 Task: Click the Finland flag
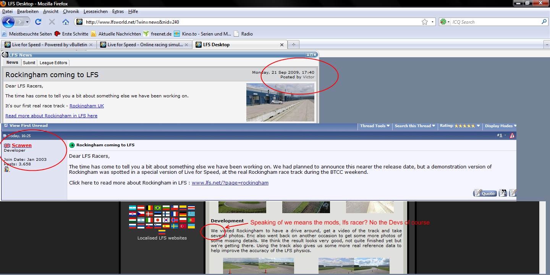click(166, 214)
